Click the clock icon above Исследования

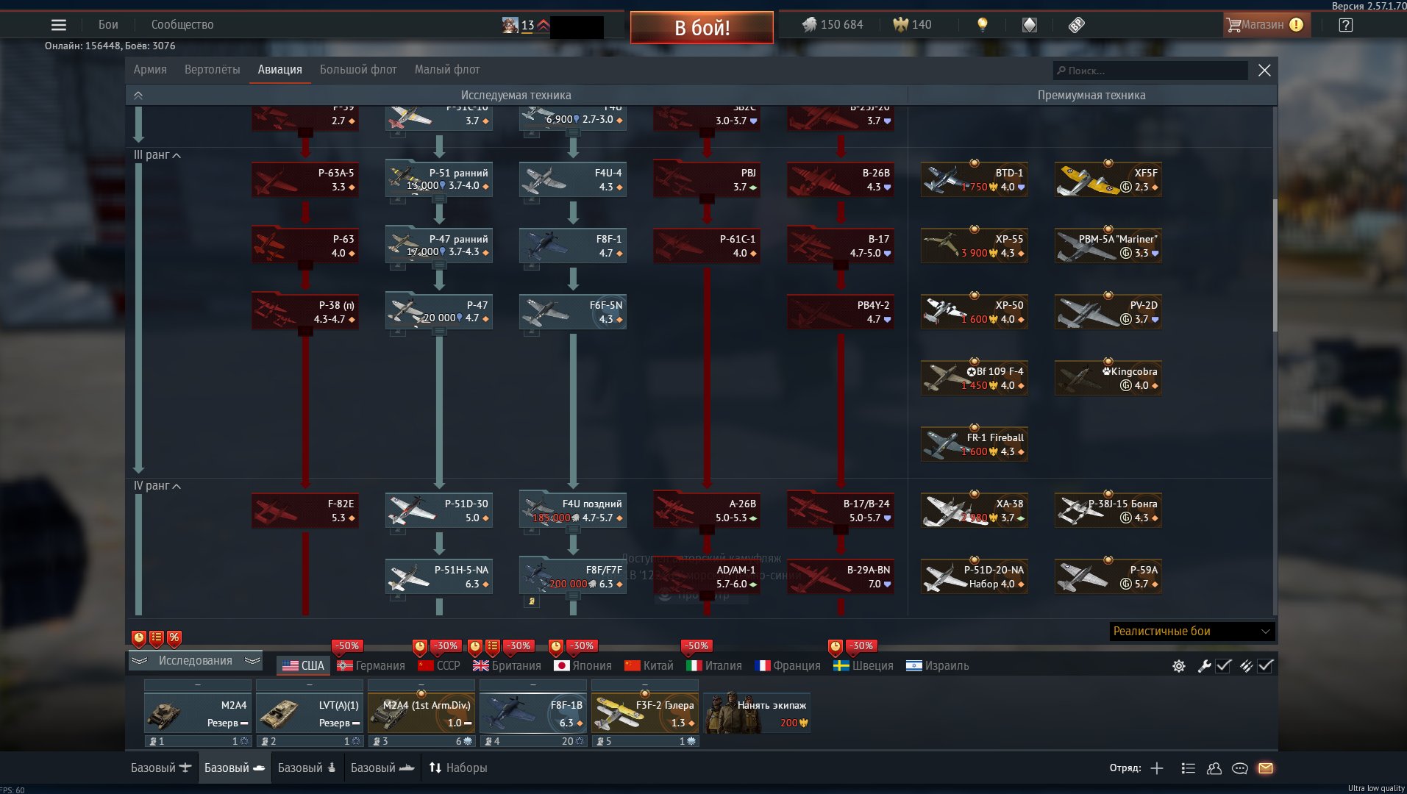tap(139, 638)
